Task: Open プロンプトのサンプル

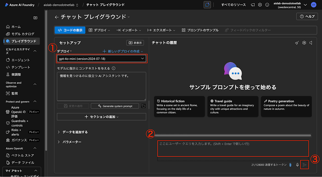Action: pyautogui.click(x=200, y=30)
